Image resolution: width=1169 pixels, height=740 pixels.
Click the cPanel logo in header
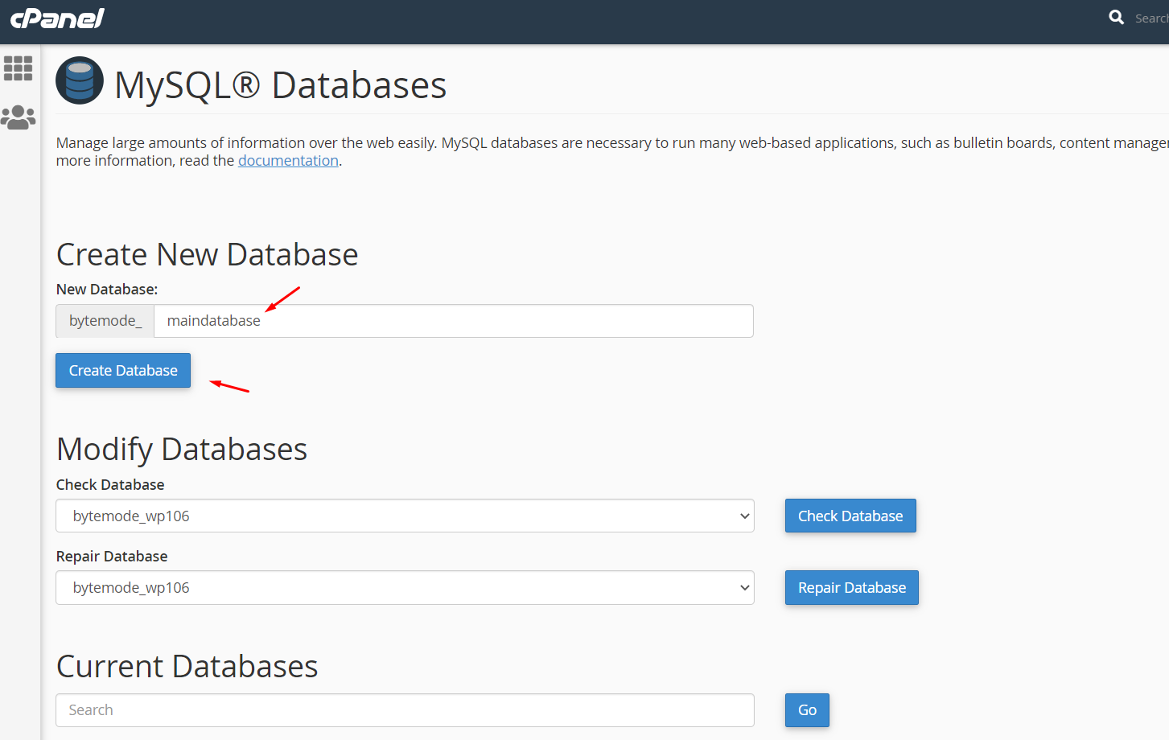(57, 18)
